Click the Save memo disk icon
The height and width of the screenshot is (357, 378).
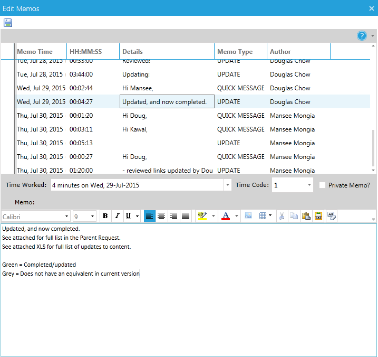click(x=8, y=23)
